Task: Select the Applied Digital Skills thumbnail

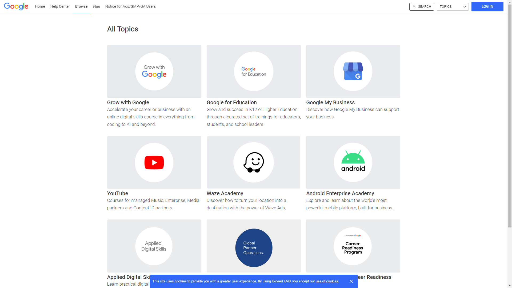Action: (154, 246)
